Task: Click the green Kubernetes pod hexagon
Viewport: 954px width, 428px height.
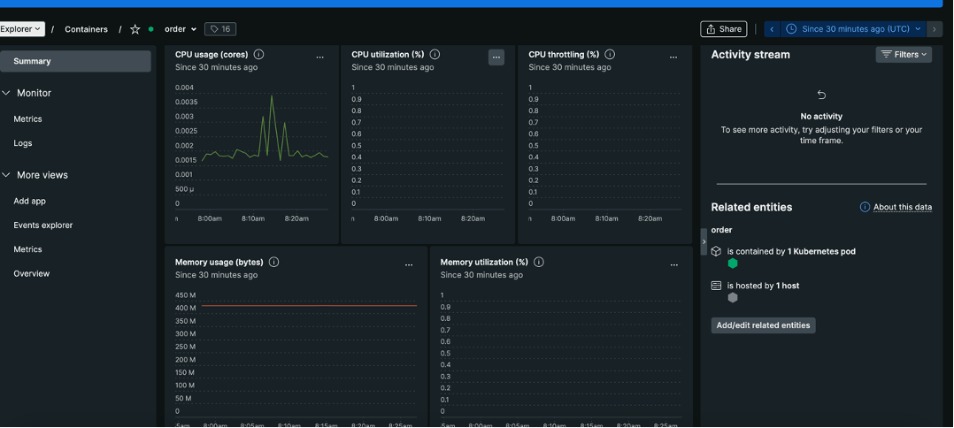Action: tap(733, 264)
